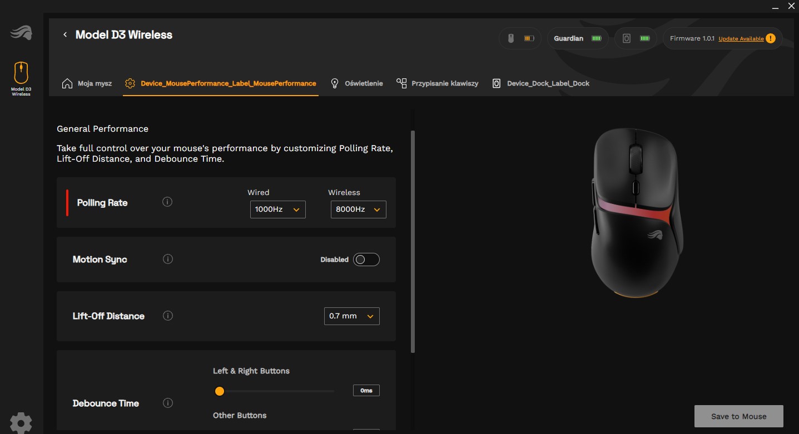Click the Other Buttons label

[240, 415]
